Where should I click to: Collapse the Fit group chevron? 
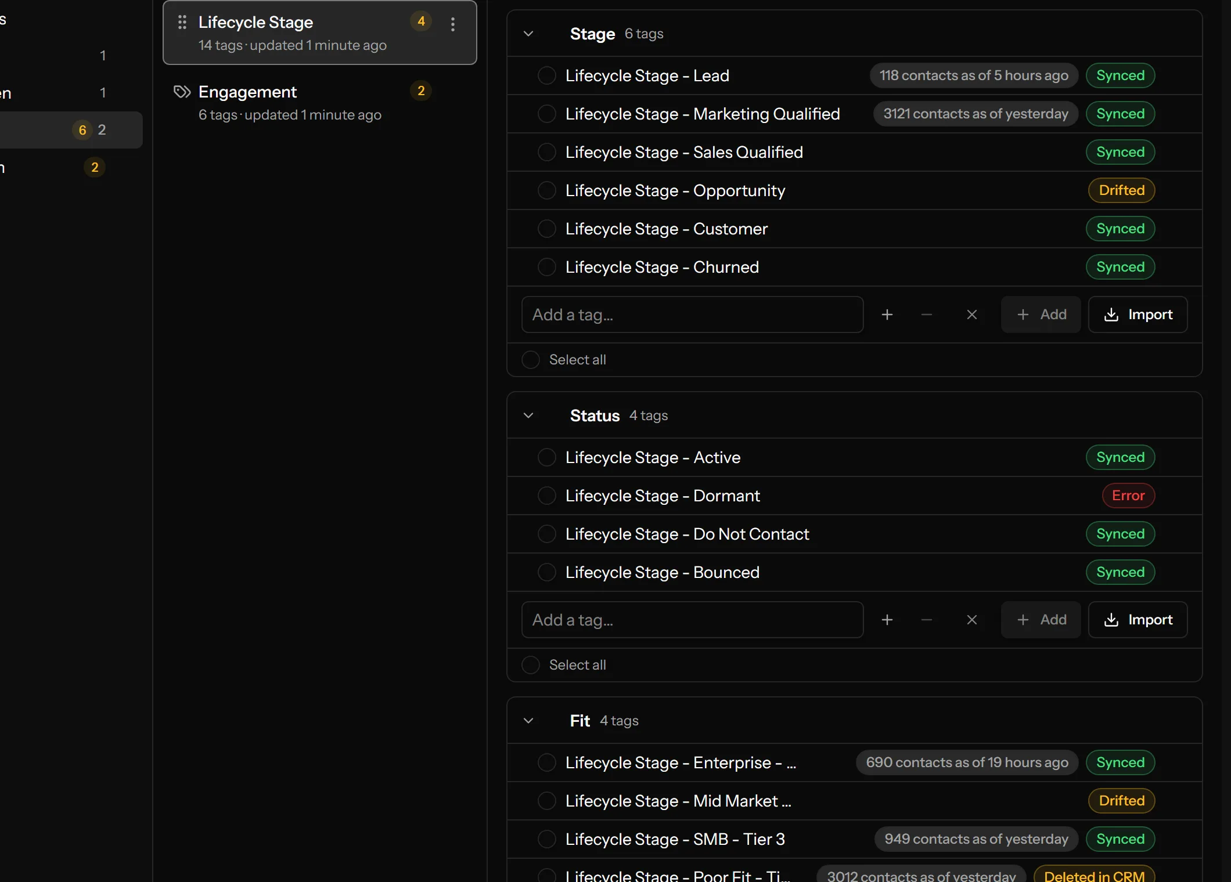528,721
